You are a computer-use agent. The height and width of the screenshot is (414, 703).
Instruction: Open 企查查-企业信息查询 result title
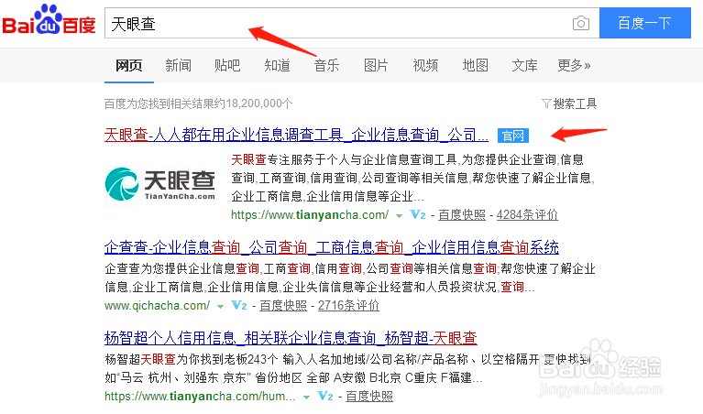coord(331,247)
